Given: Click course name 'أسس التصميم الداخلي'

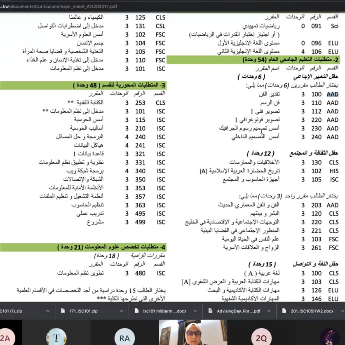Looking at the screenshot, I should 256,137.
